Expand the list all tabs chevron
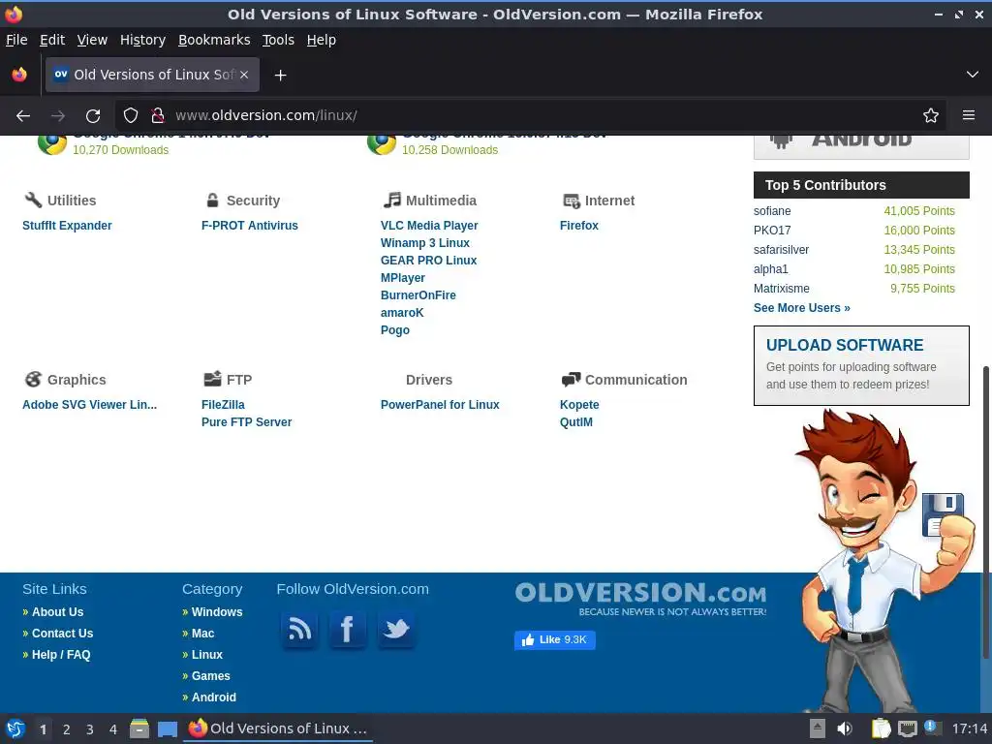 tap(973, 75)
